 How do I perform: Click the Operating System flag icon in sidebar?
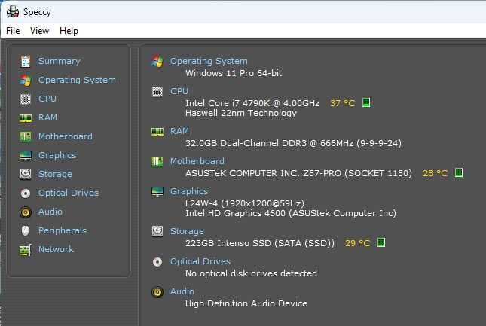(26, 81)
